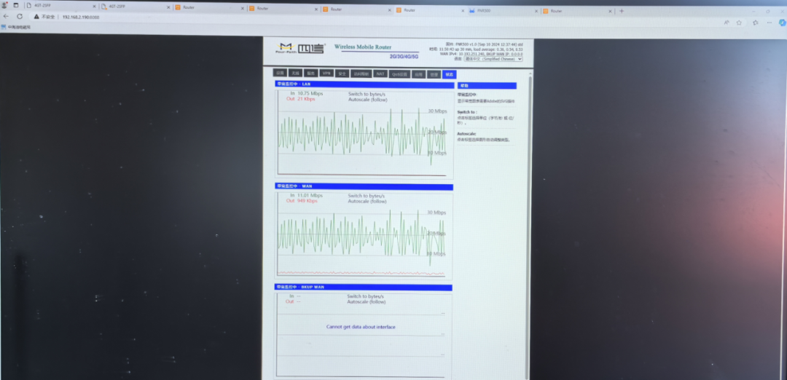Open the language selection dropdown
Viewport: 787px width, 380px height.
point(493,59)
